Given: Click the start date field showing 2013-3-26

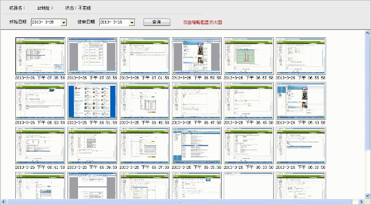Looking at the screenshot, I should coord(46,23).
